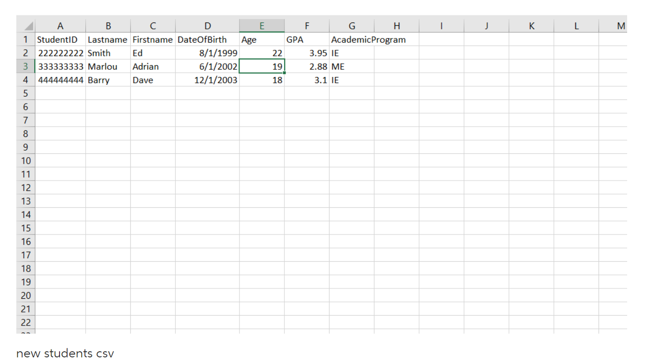
Task: Select column B header
Action: [x=108, y=26]
